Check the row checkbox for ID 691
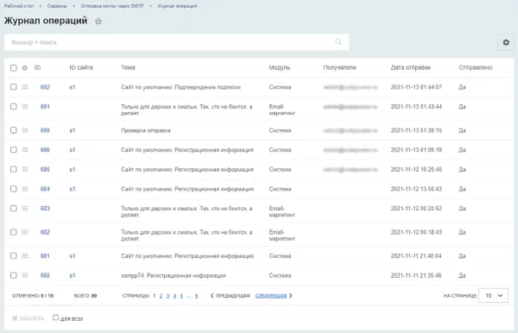 point(14,106)
